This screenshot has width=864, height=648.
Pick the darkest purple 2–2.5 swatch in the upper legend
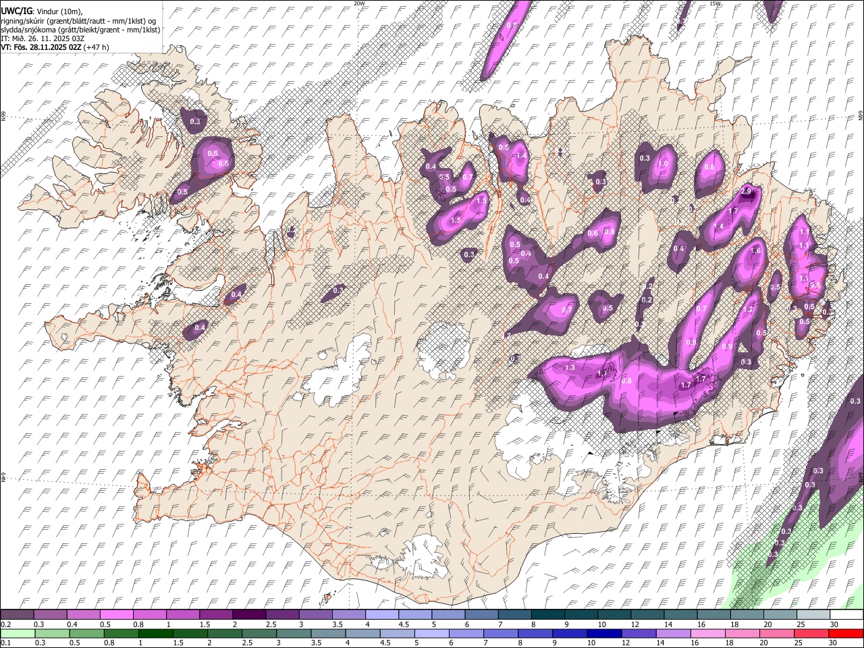248,614
